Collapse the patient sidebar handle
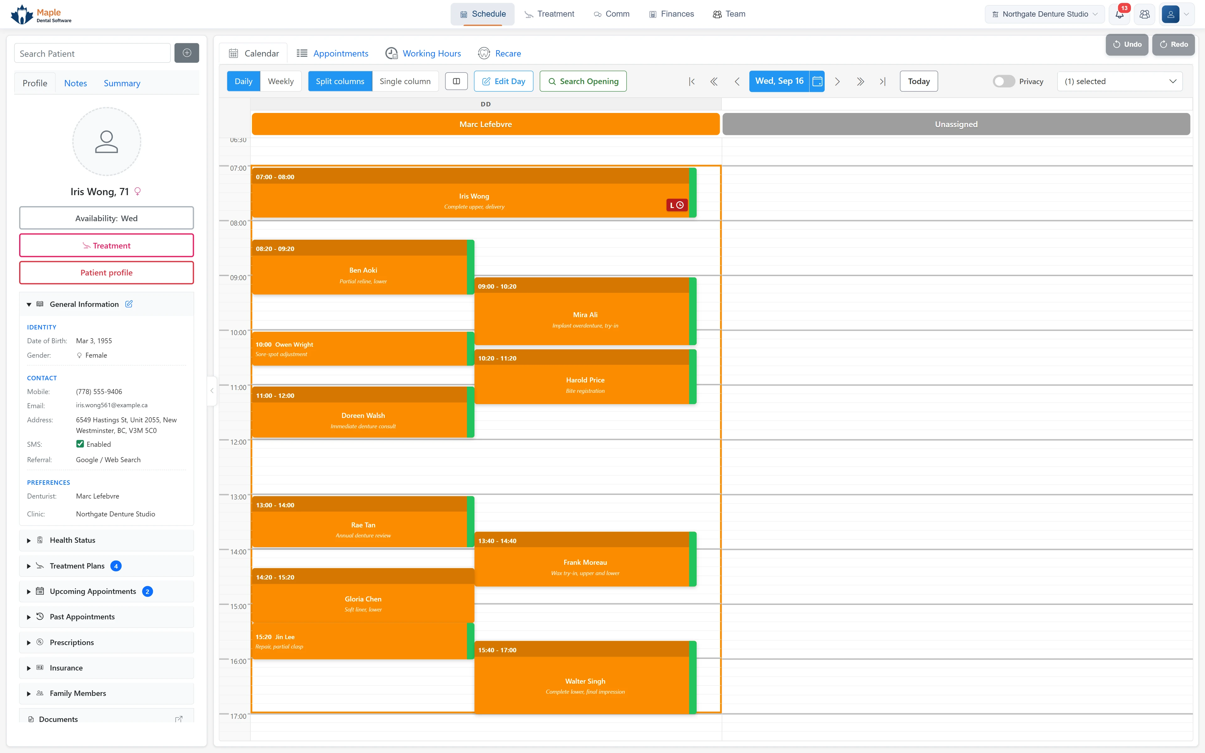This screenshot has height=753, width=1205. point(212,391)
